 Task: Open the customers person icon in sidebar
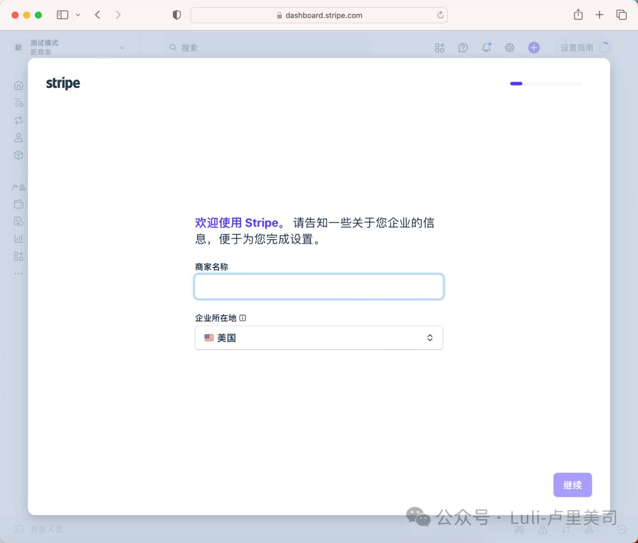18,138
